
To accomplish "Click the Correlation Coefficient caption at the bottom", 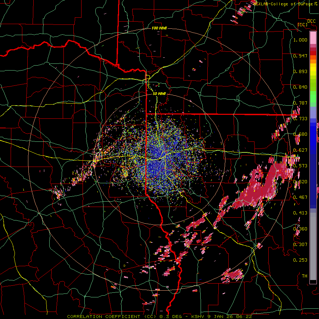I will coord(159,317).
